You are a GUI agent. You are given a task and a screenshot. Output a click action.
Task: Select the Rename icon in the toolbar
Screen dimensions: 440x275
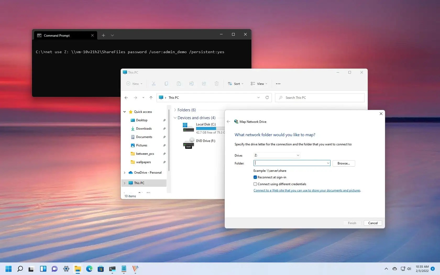[191, 84]
